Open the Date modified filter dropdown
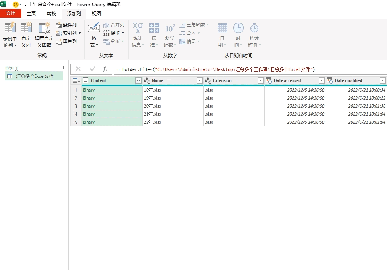 pos(382,80)
